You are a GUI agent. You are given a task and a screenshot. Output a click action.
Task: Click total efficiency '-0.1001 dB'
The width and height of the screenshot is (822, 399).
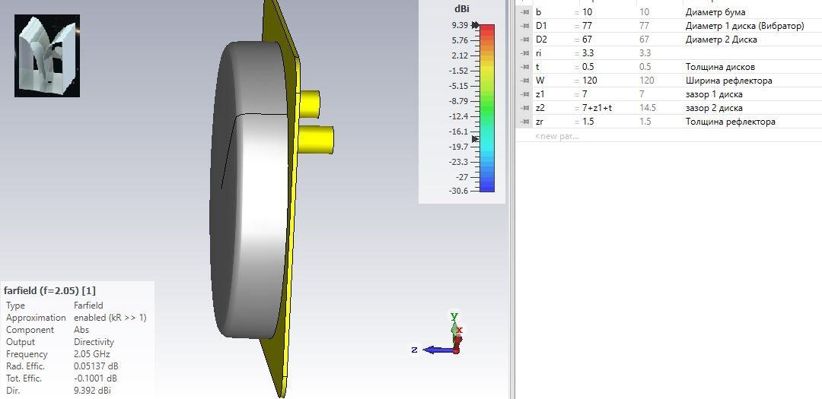pos(95,378)
